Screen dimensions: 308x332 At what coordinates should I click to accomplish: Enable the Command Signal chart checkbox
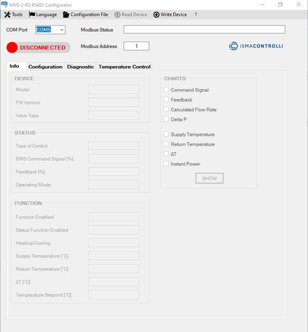pyautogui.click(x=166, y=90)
